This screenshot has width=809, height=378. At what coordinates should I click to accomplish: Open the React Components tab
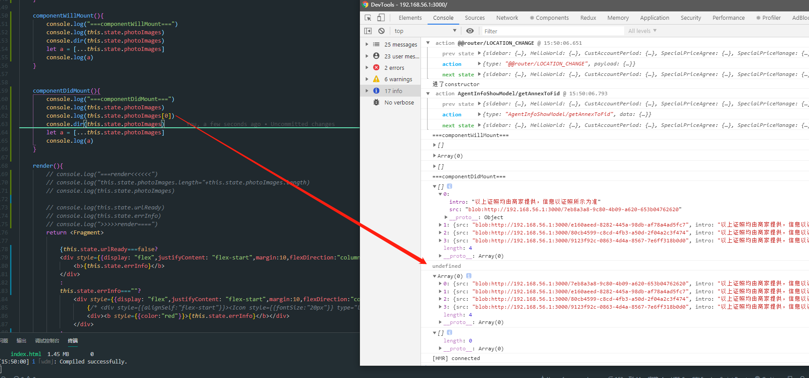pos(549,18)
